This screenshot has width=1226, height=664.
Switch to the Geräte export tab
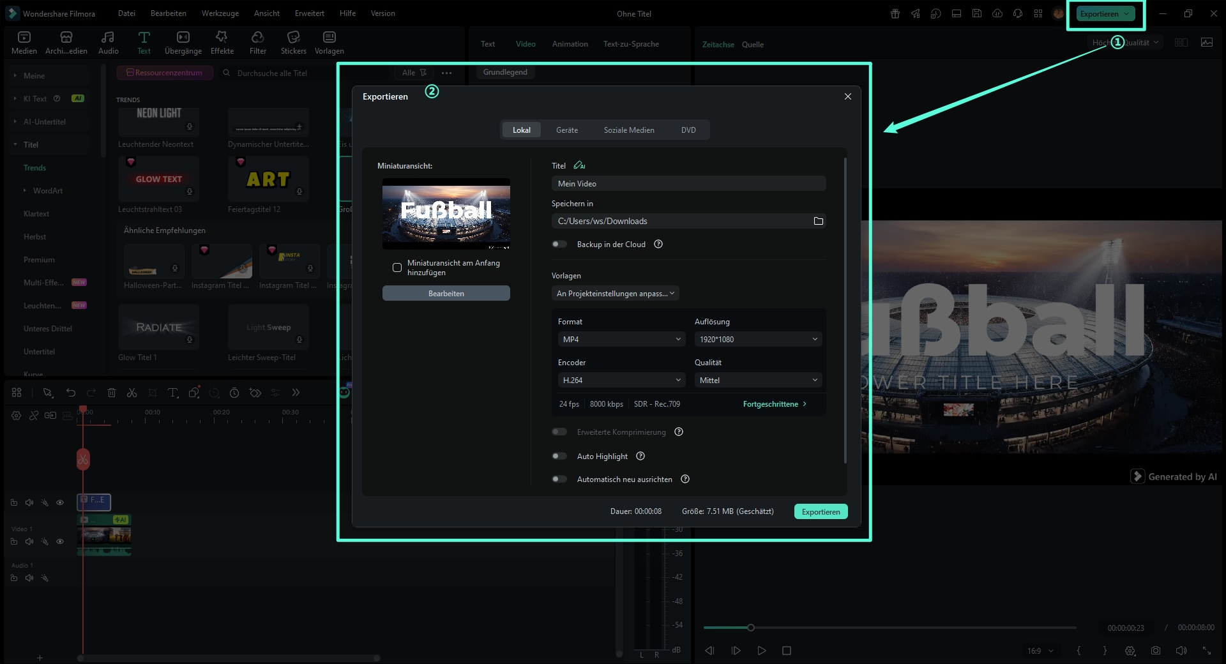click(x=567, y=130)
